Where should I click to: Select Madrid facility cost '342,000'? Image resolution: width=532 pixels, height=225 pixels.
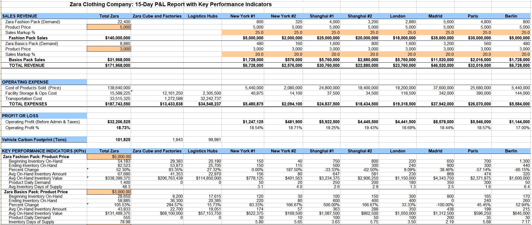click(447, 93)
